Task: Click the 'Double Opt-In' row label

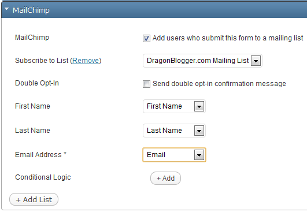Action: click(37, 83)
